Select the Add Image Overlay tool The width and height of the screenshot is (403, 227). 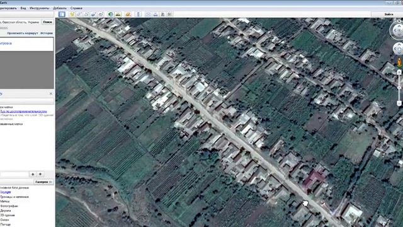pos(94,15)
